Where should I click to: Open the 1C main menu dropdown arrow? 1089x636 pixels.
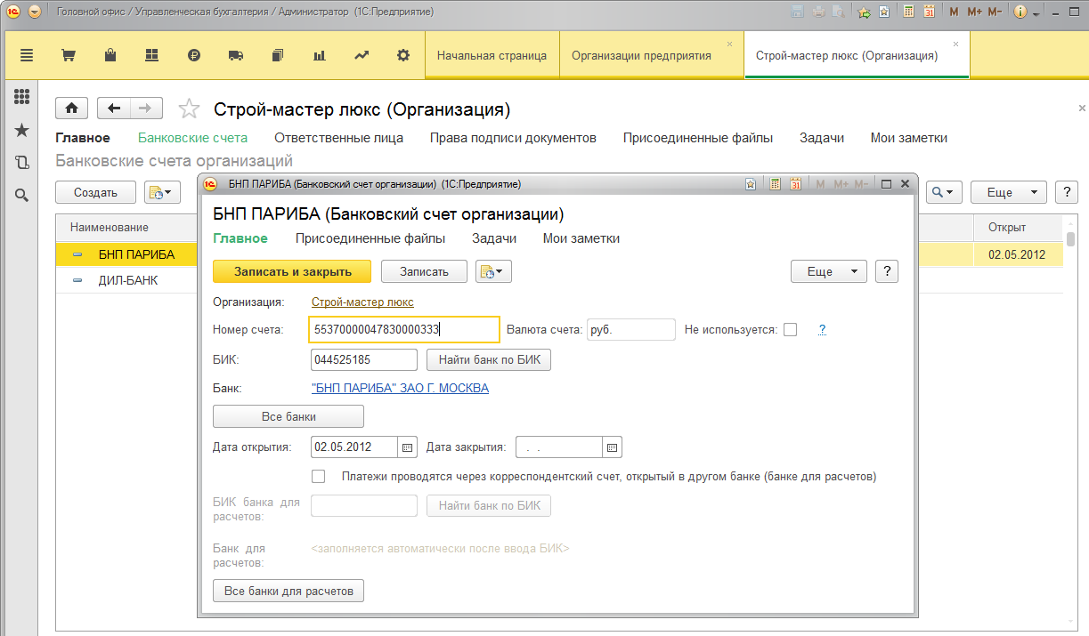[35, 12]
